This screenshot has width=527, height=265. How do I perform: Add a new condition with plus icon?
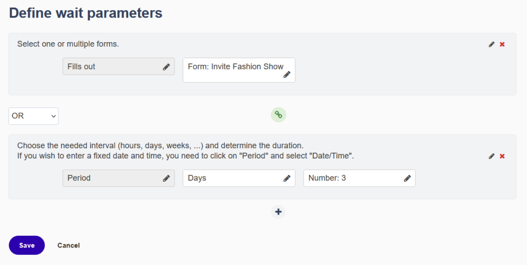coord(278,212)
